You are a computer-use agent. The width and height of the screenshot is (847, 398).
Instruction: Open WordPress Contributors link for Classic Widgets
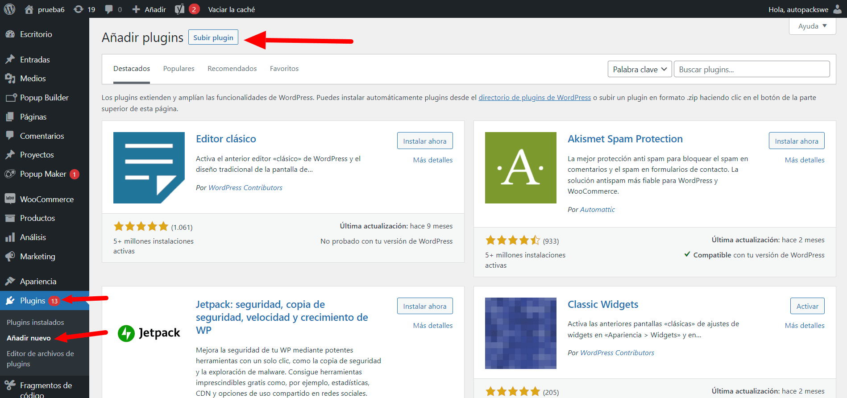pyautogui.click(x=617, y=352)
